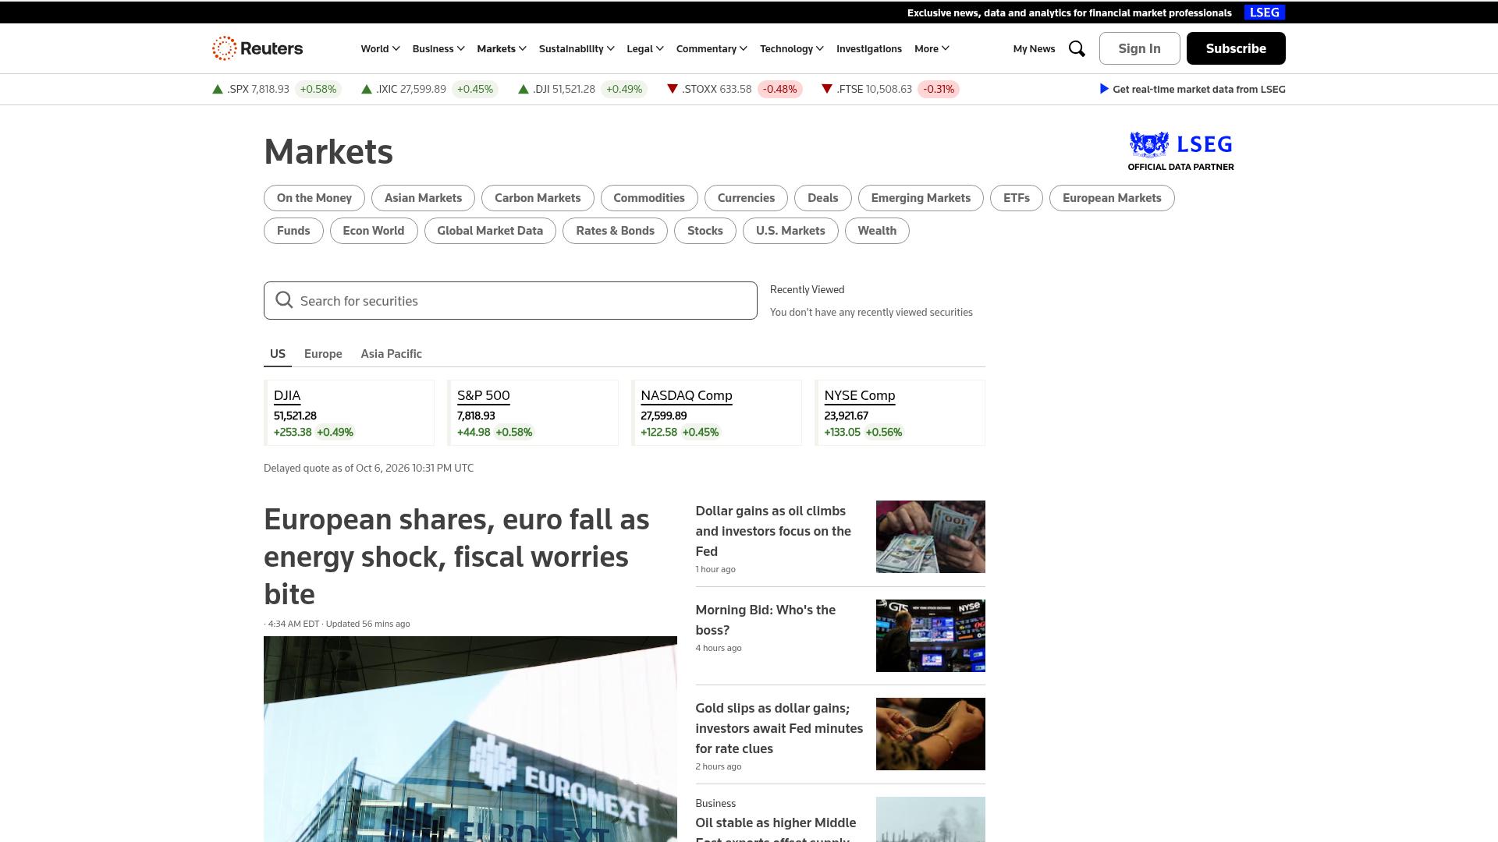Click the .STOXX ticker down arrow
The height and width of the screenshot is (842, 1498).
click(x=672, y=89)
